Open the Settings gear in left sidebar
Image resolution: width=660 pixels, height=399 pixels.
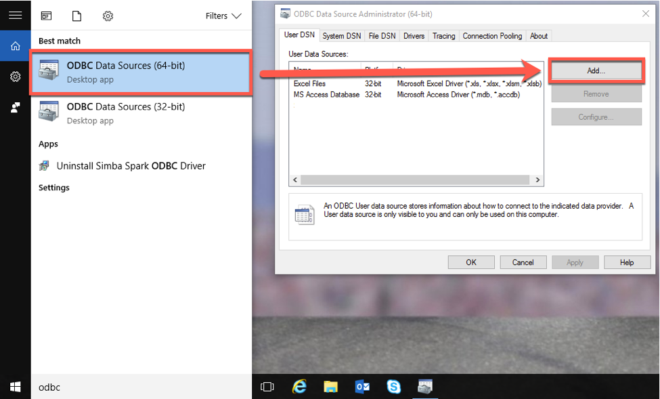coord(15,77)
